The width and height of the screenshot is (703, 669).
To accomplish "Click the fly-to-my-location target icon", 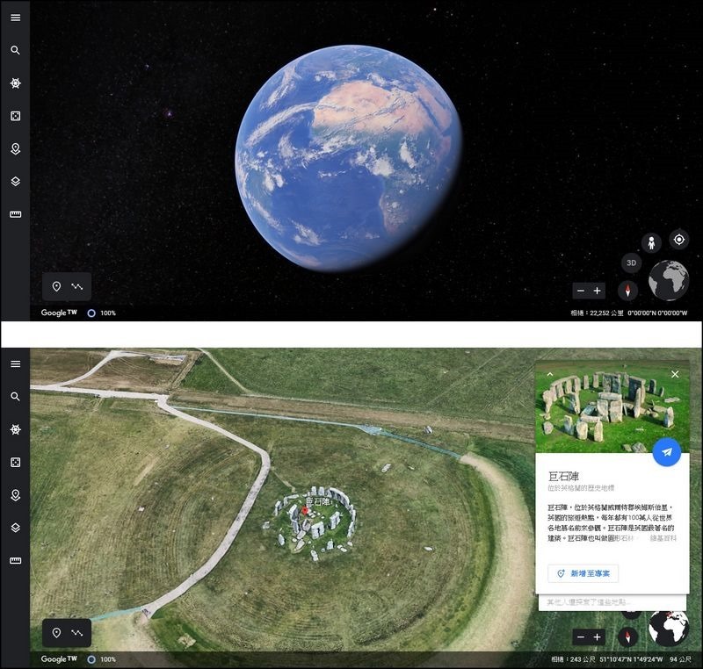I will click(678, 239).
